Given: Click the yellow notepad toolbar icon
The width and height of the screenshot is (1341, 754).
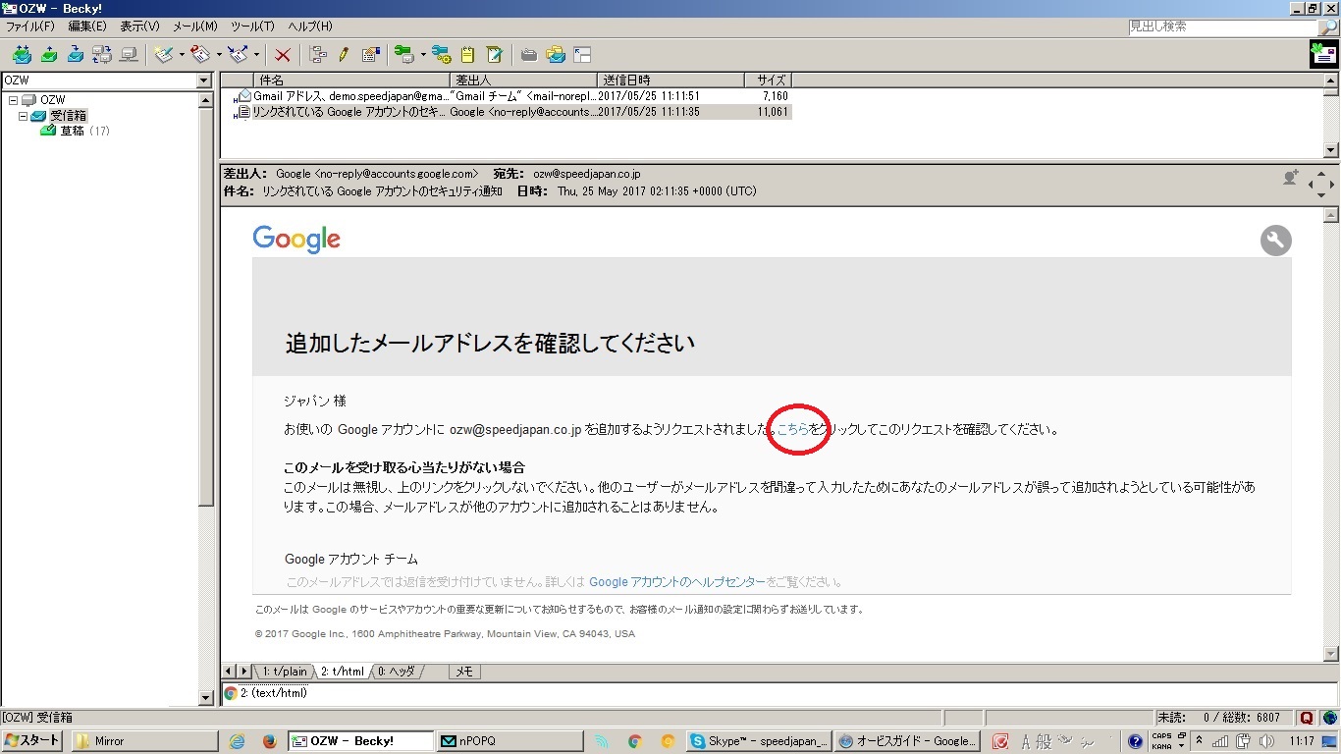Looking at the screenshot, I should click(467, 55).
